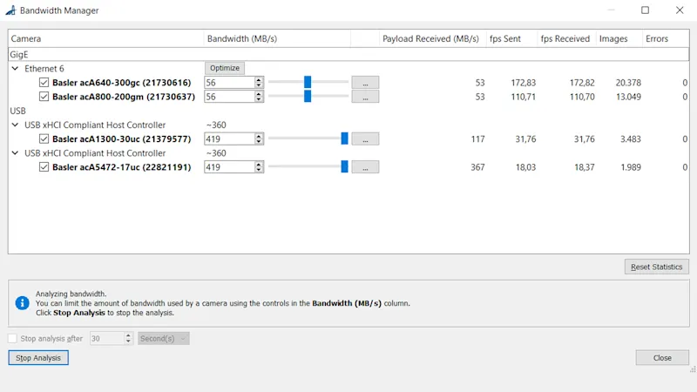Click the Bandwidth Manager title bar app icon
The width and height of the screenshot is (697, 392).
coord(10,10)
